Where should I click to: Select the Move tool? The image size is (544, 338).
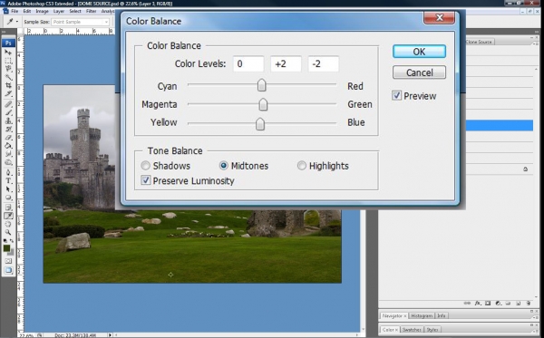pyautogui.click(x=8, y=53)
